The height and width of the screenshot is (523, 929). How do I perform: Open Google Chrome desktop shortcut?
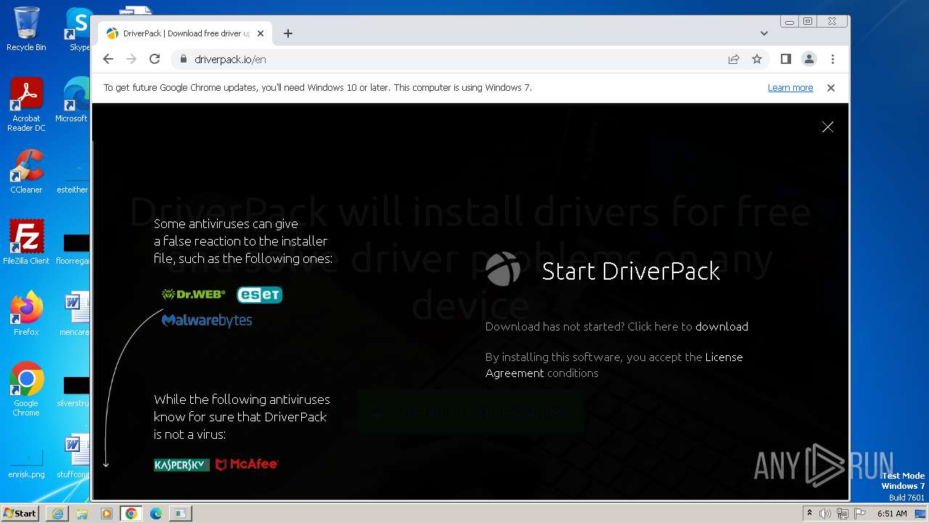(26, 389)
